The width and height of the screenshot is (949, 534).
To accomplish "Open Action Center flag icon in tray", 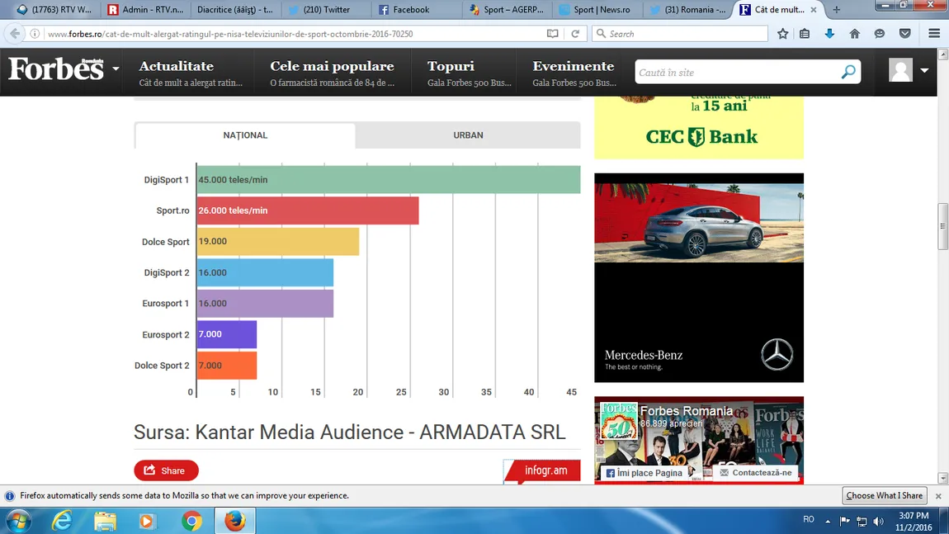I will pyautogui.click(x=845, y=521).
